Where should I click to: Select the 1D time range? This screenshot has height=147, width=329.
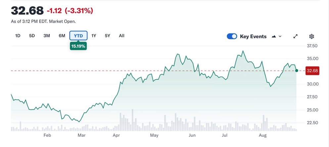[x=18, y=36]
